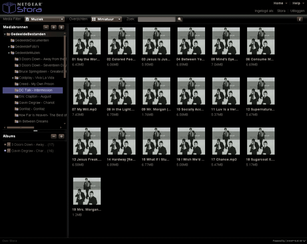Select the 14 Hardway thumbnail
This screenshot has height=244, width=307.
coord(122,141)
